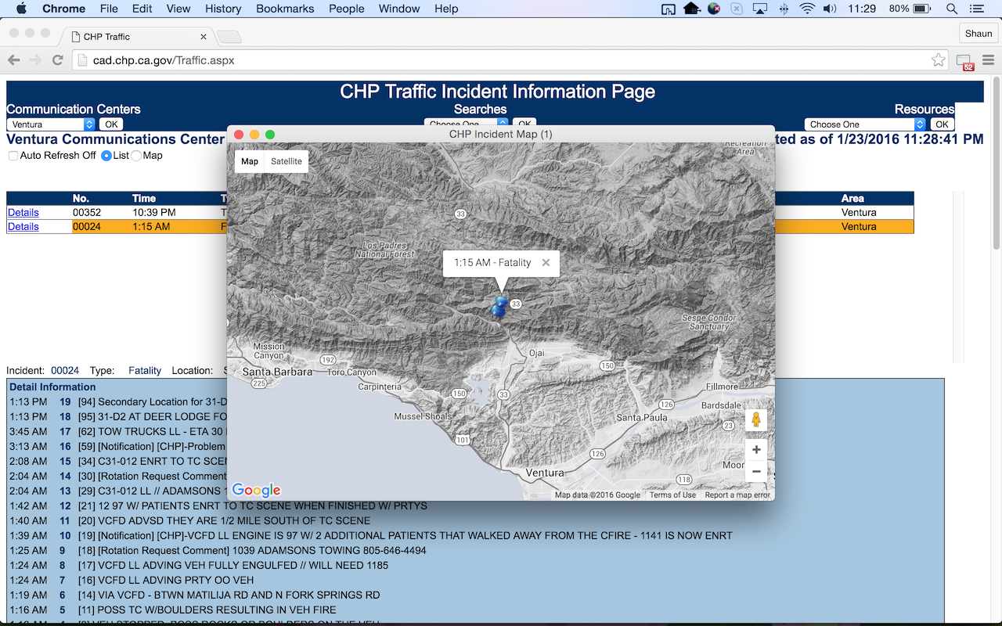Viewport: 1002px width, 626px height.
Task: Click the Wi-Fi status icon
Action: coord(807,9)
